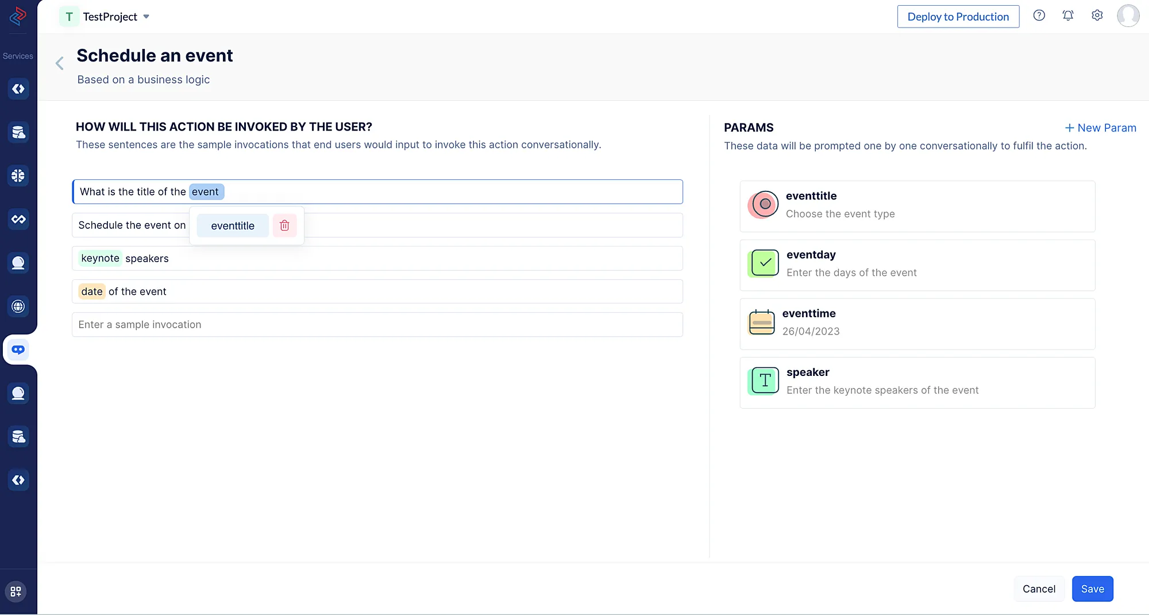
Task: Open the speaker param card
Action: click(x=917, y=382)
